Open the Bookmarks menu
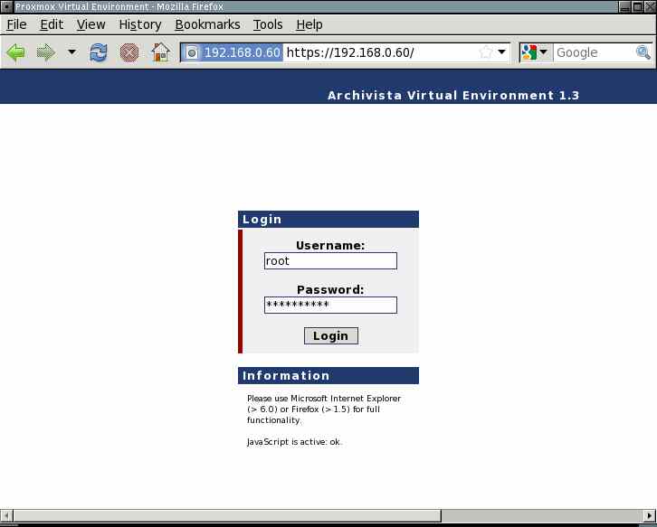Screen dimensions: 657x527 pos(207,24)
